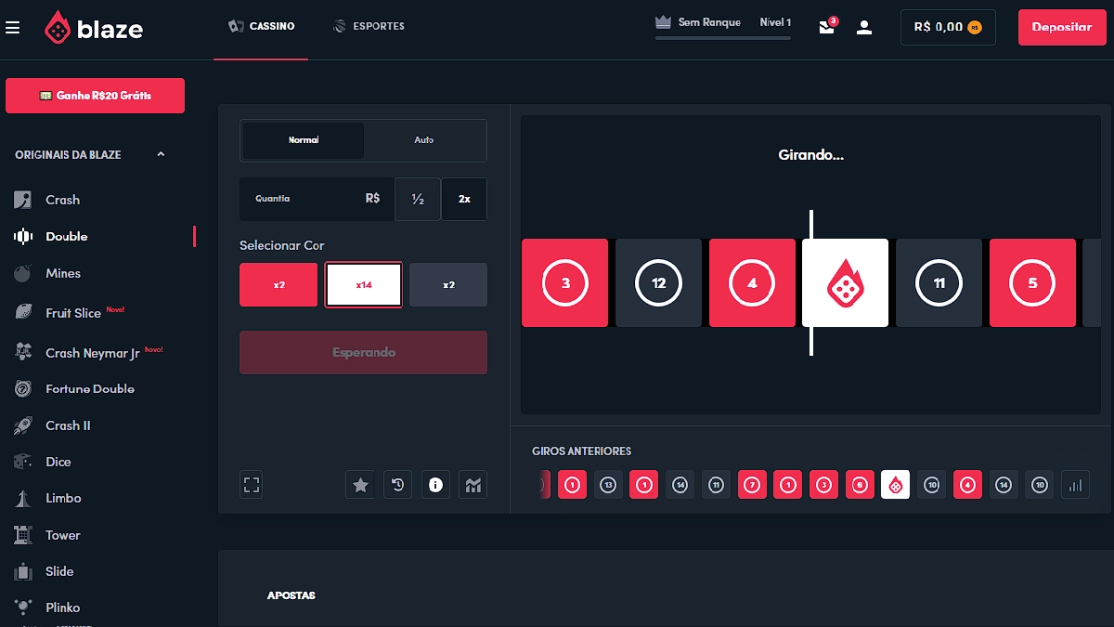Click the Nível 1 label
Image resolution: width=1114 pixels, height=627 pixels.
775,22
